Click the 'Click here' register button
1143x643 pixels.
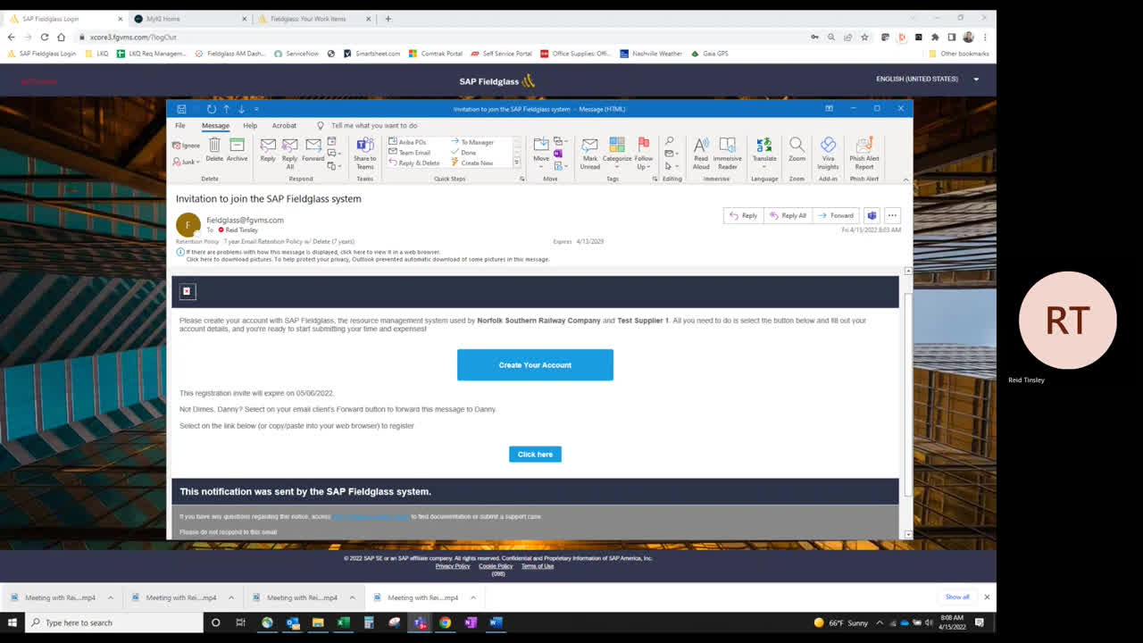[x=535, y=455]
